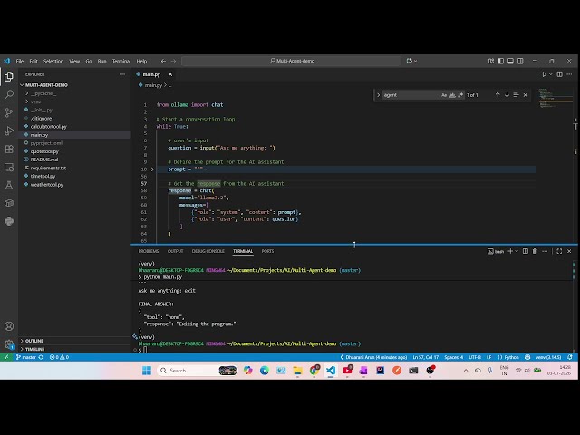Open Explorer panel more actions ellipsis
Screen dimensions: 580x435
[x=122, y=74]
